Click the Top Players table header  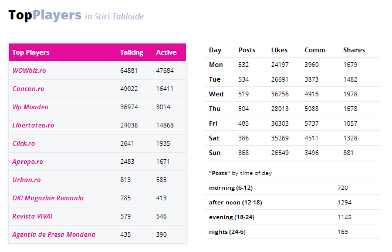[x=31, y=52]
